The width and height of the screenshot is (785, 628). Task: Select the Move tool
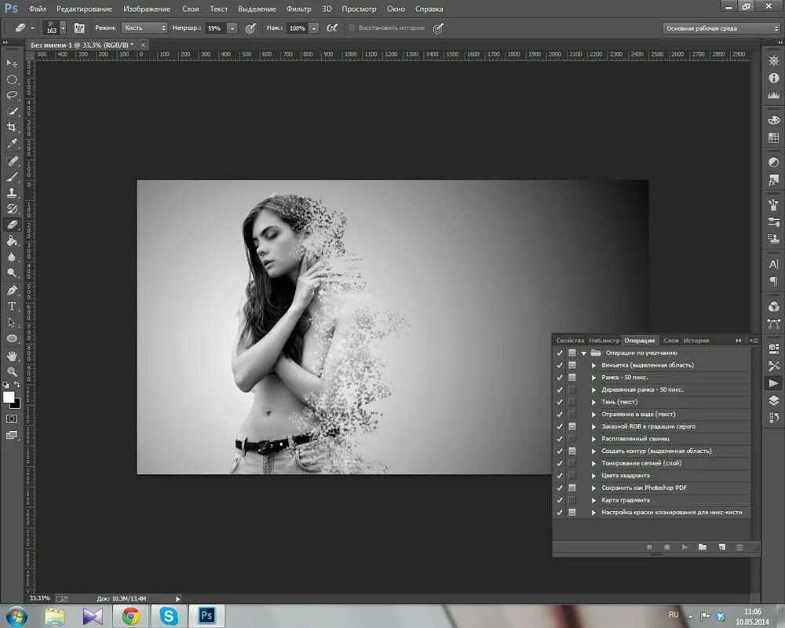point(12,63)
